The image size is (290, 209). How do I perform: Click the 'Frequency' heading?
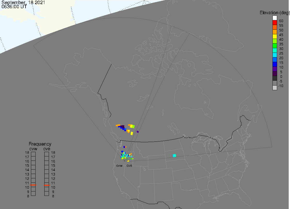tap(40, 144)
